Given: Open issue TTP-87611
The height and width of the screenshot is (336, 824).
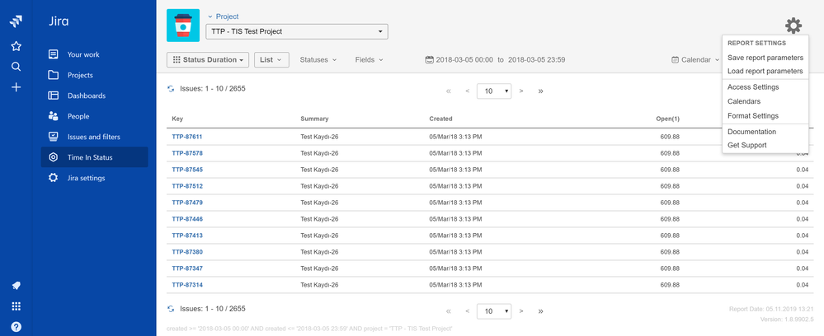Looking at the screenshot, I should point(187,137).
